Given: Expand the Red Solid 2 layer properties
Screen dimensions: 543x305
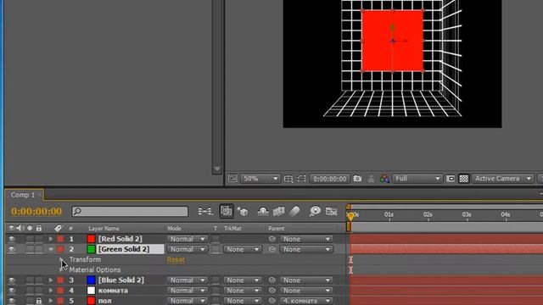Looking at the screenshot, I should pos(51,239).
